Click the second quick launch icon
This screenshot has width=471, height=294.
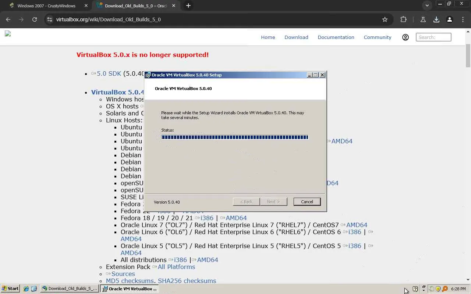[34, 289]
